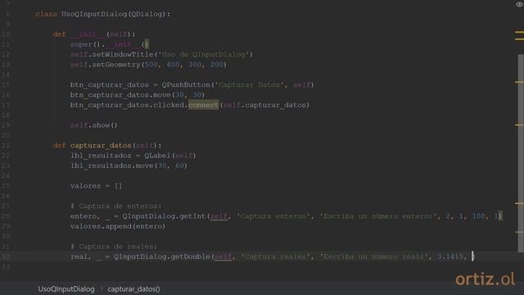Screen dimensions: 524x295
Task: Click the value '3.1415' on line 32
Action: pyautogui.click(x=450, y=256)
